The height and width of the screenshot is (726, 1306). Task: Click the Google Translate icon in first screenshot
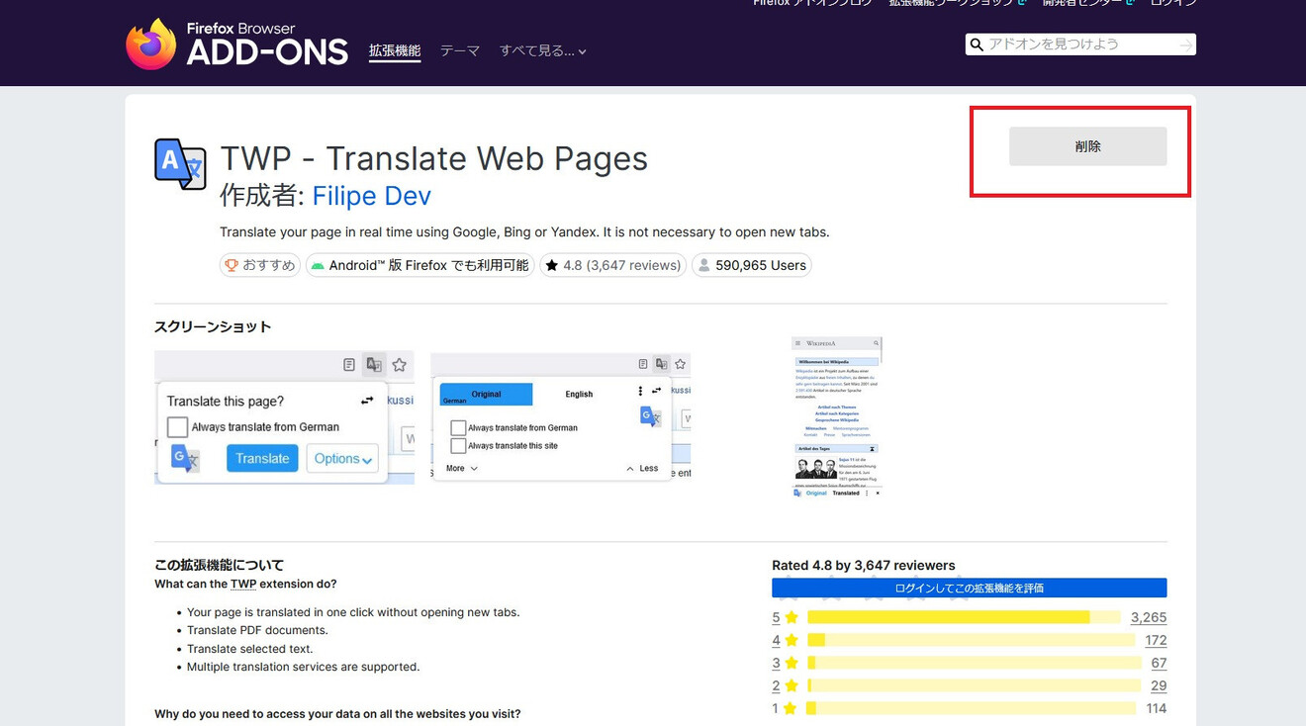click(x=185, y=459)
